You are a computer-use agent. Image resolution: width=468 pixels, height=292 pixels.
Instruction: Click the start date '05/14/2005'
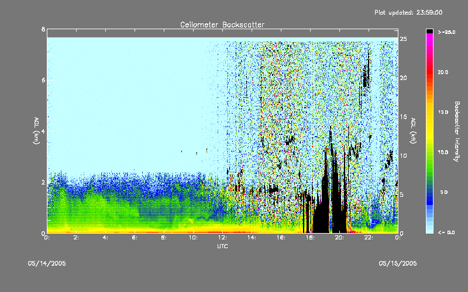[x=47, y=263]
